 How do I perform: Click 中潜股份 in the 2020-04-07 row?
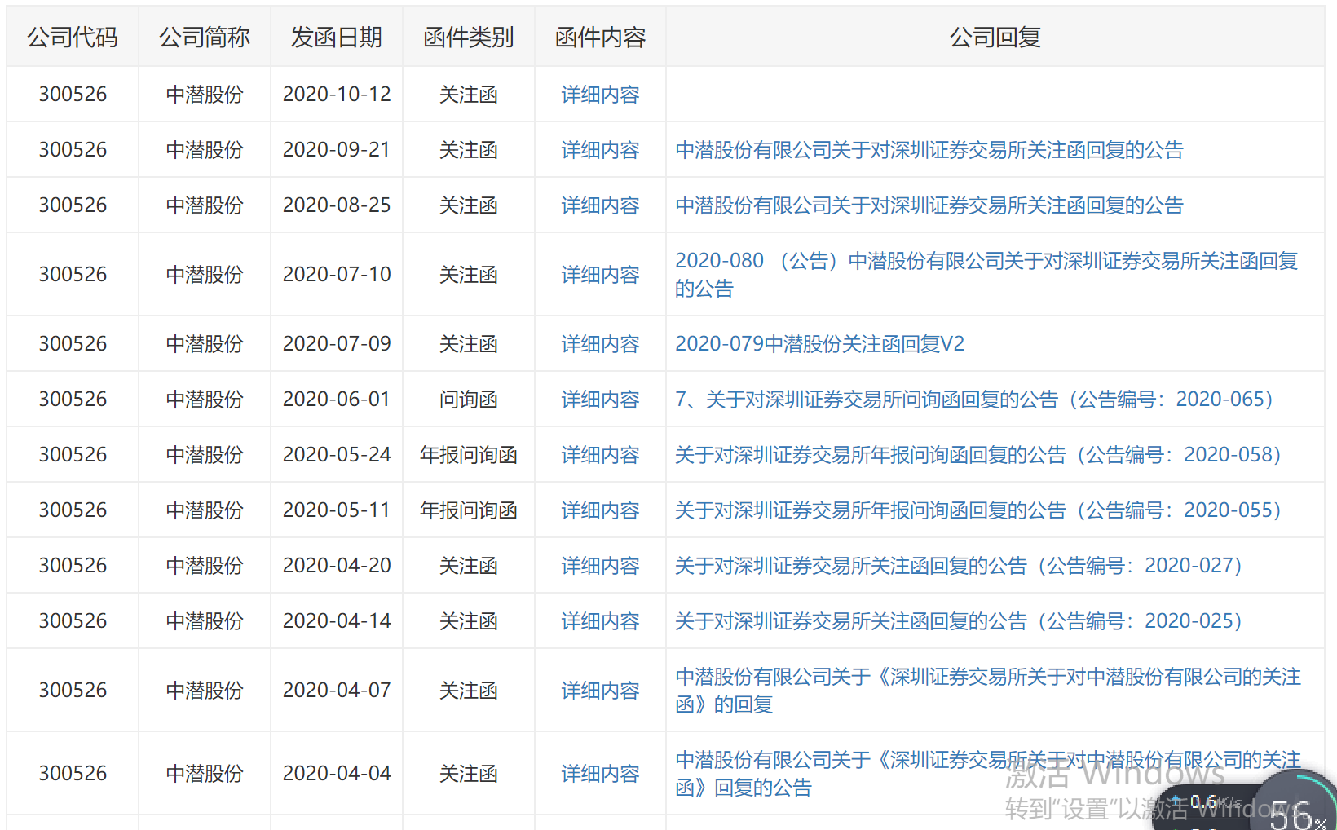click(x=205, y=691)
